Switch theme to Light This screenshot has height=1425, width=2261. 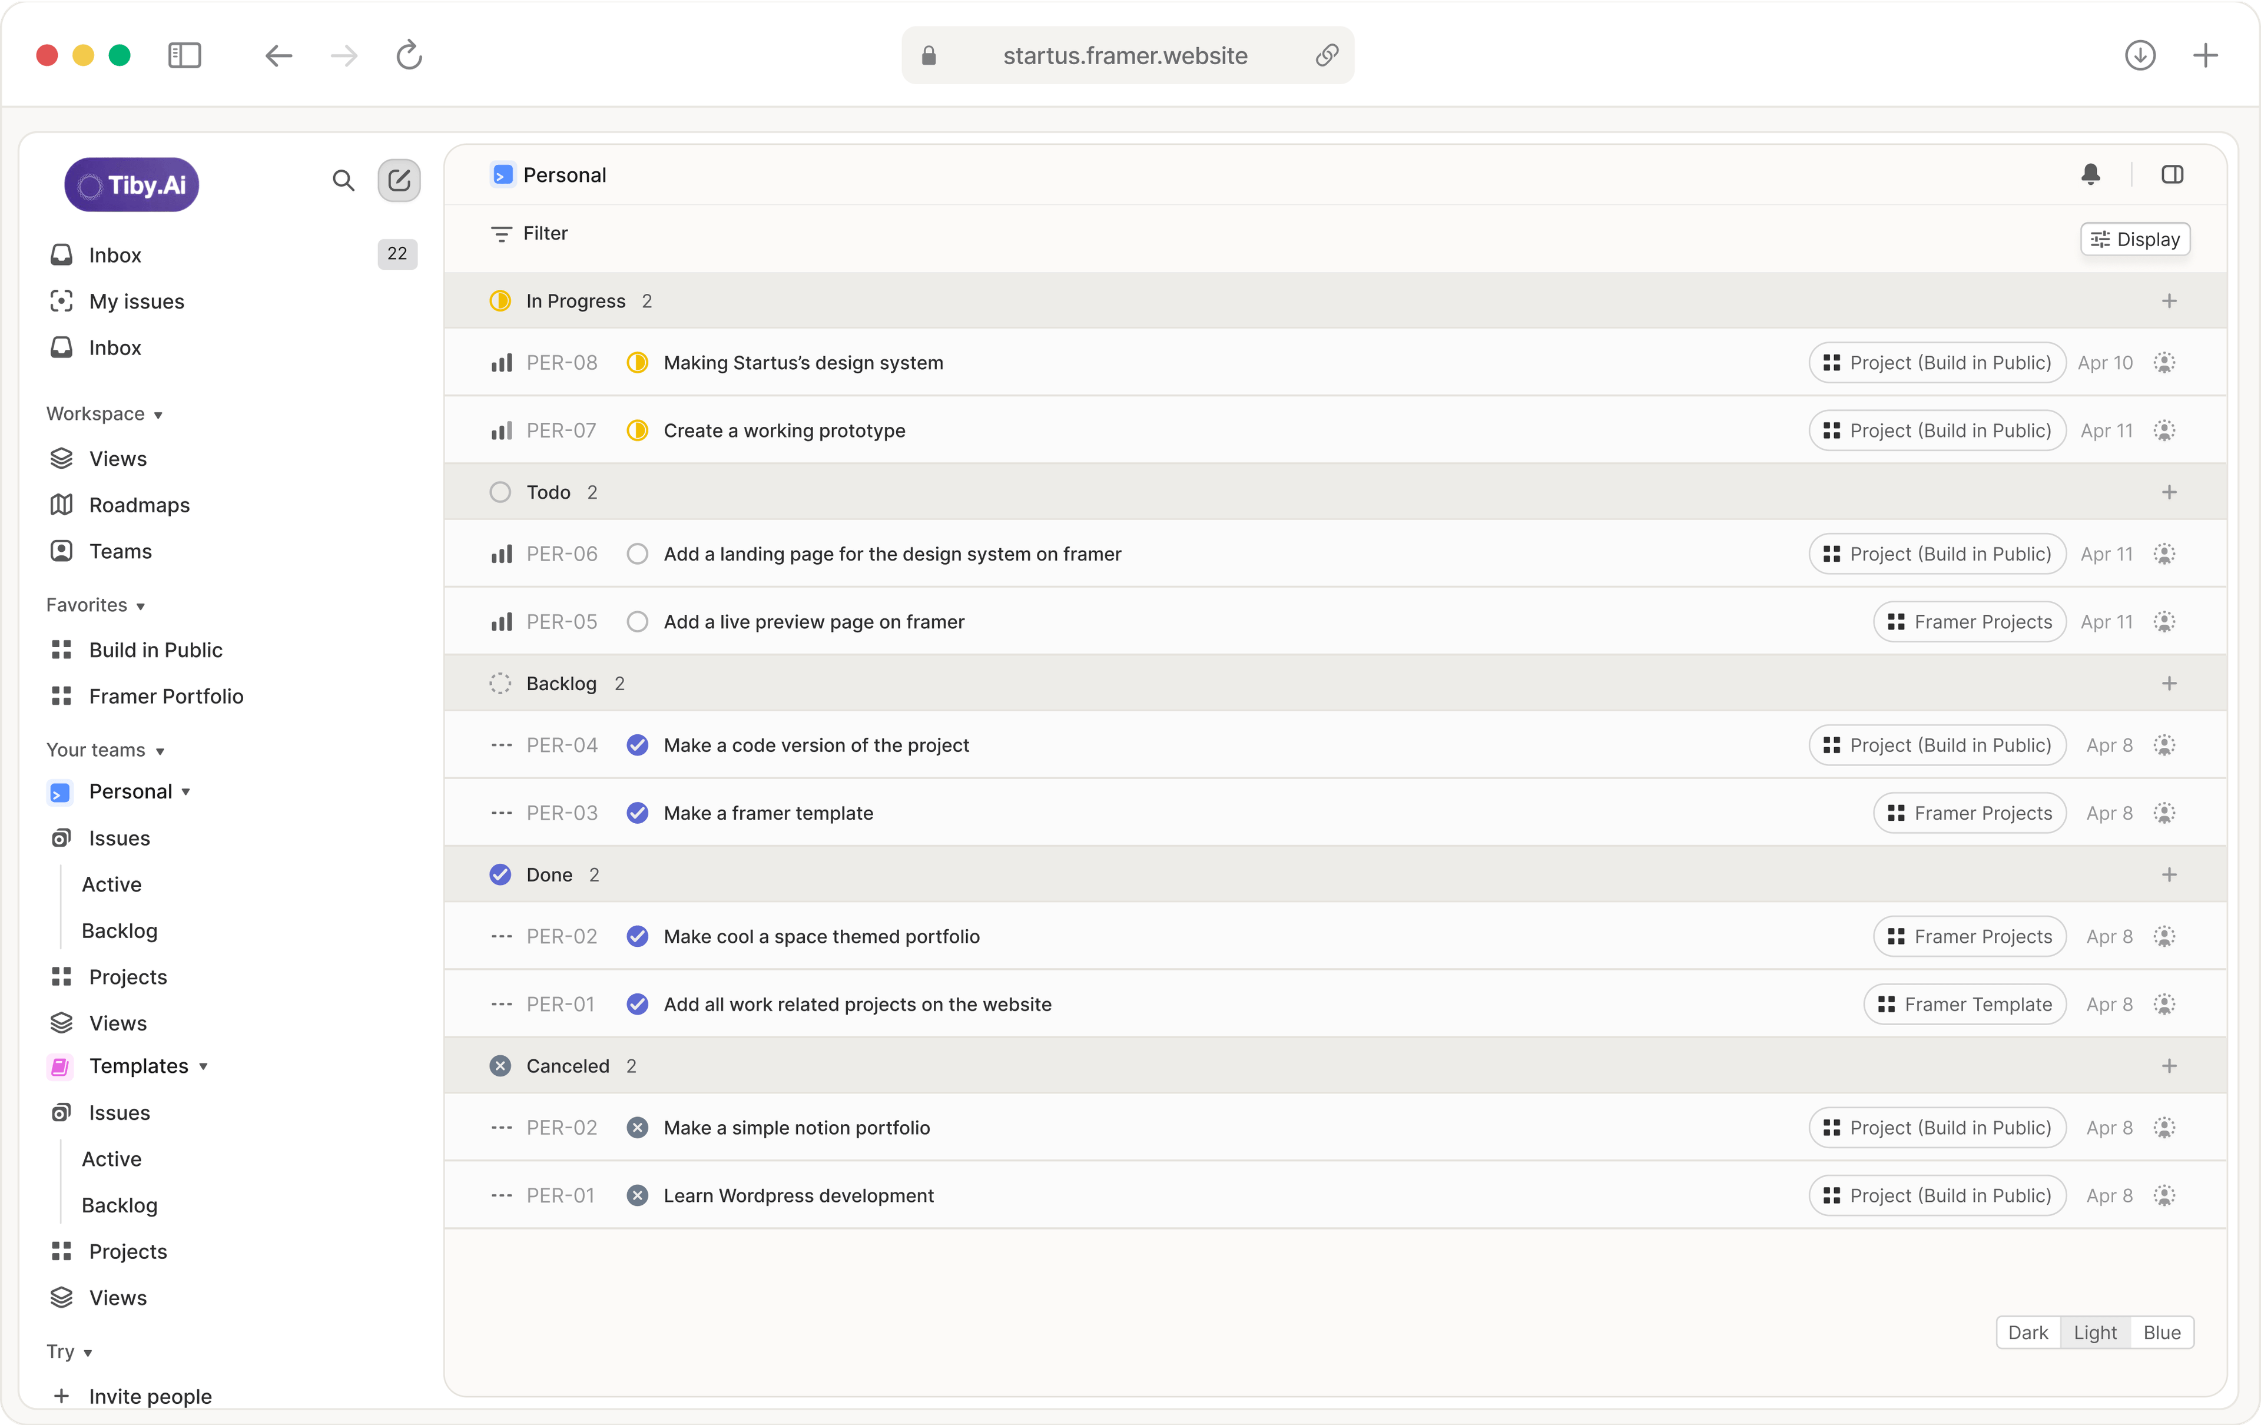click(2095, 1332)
